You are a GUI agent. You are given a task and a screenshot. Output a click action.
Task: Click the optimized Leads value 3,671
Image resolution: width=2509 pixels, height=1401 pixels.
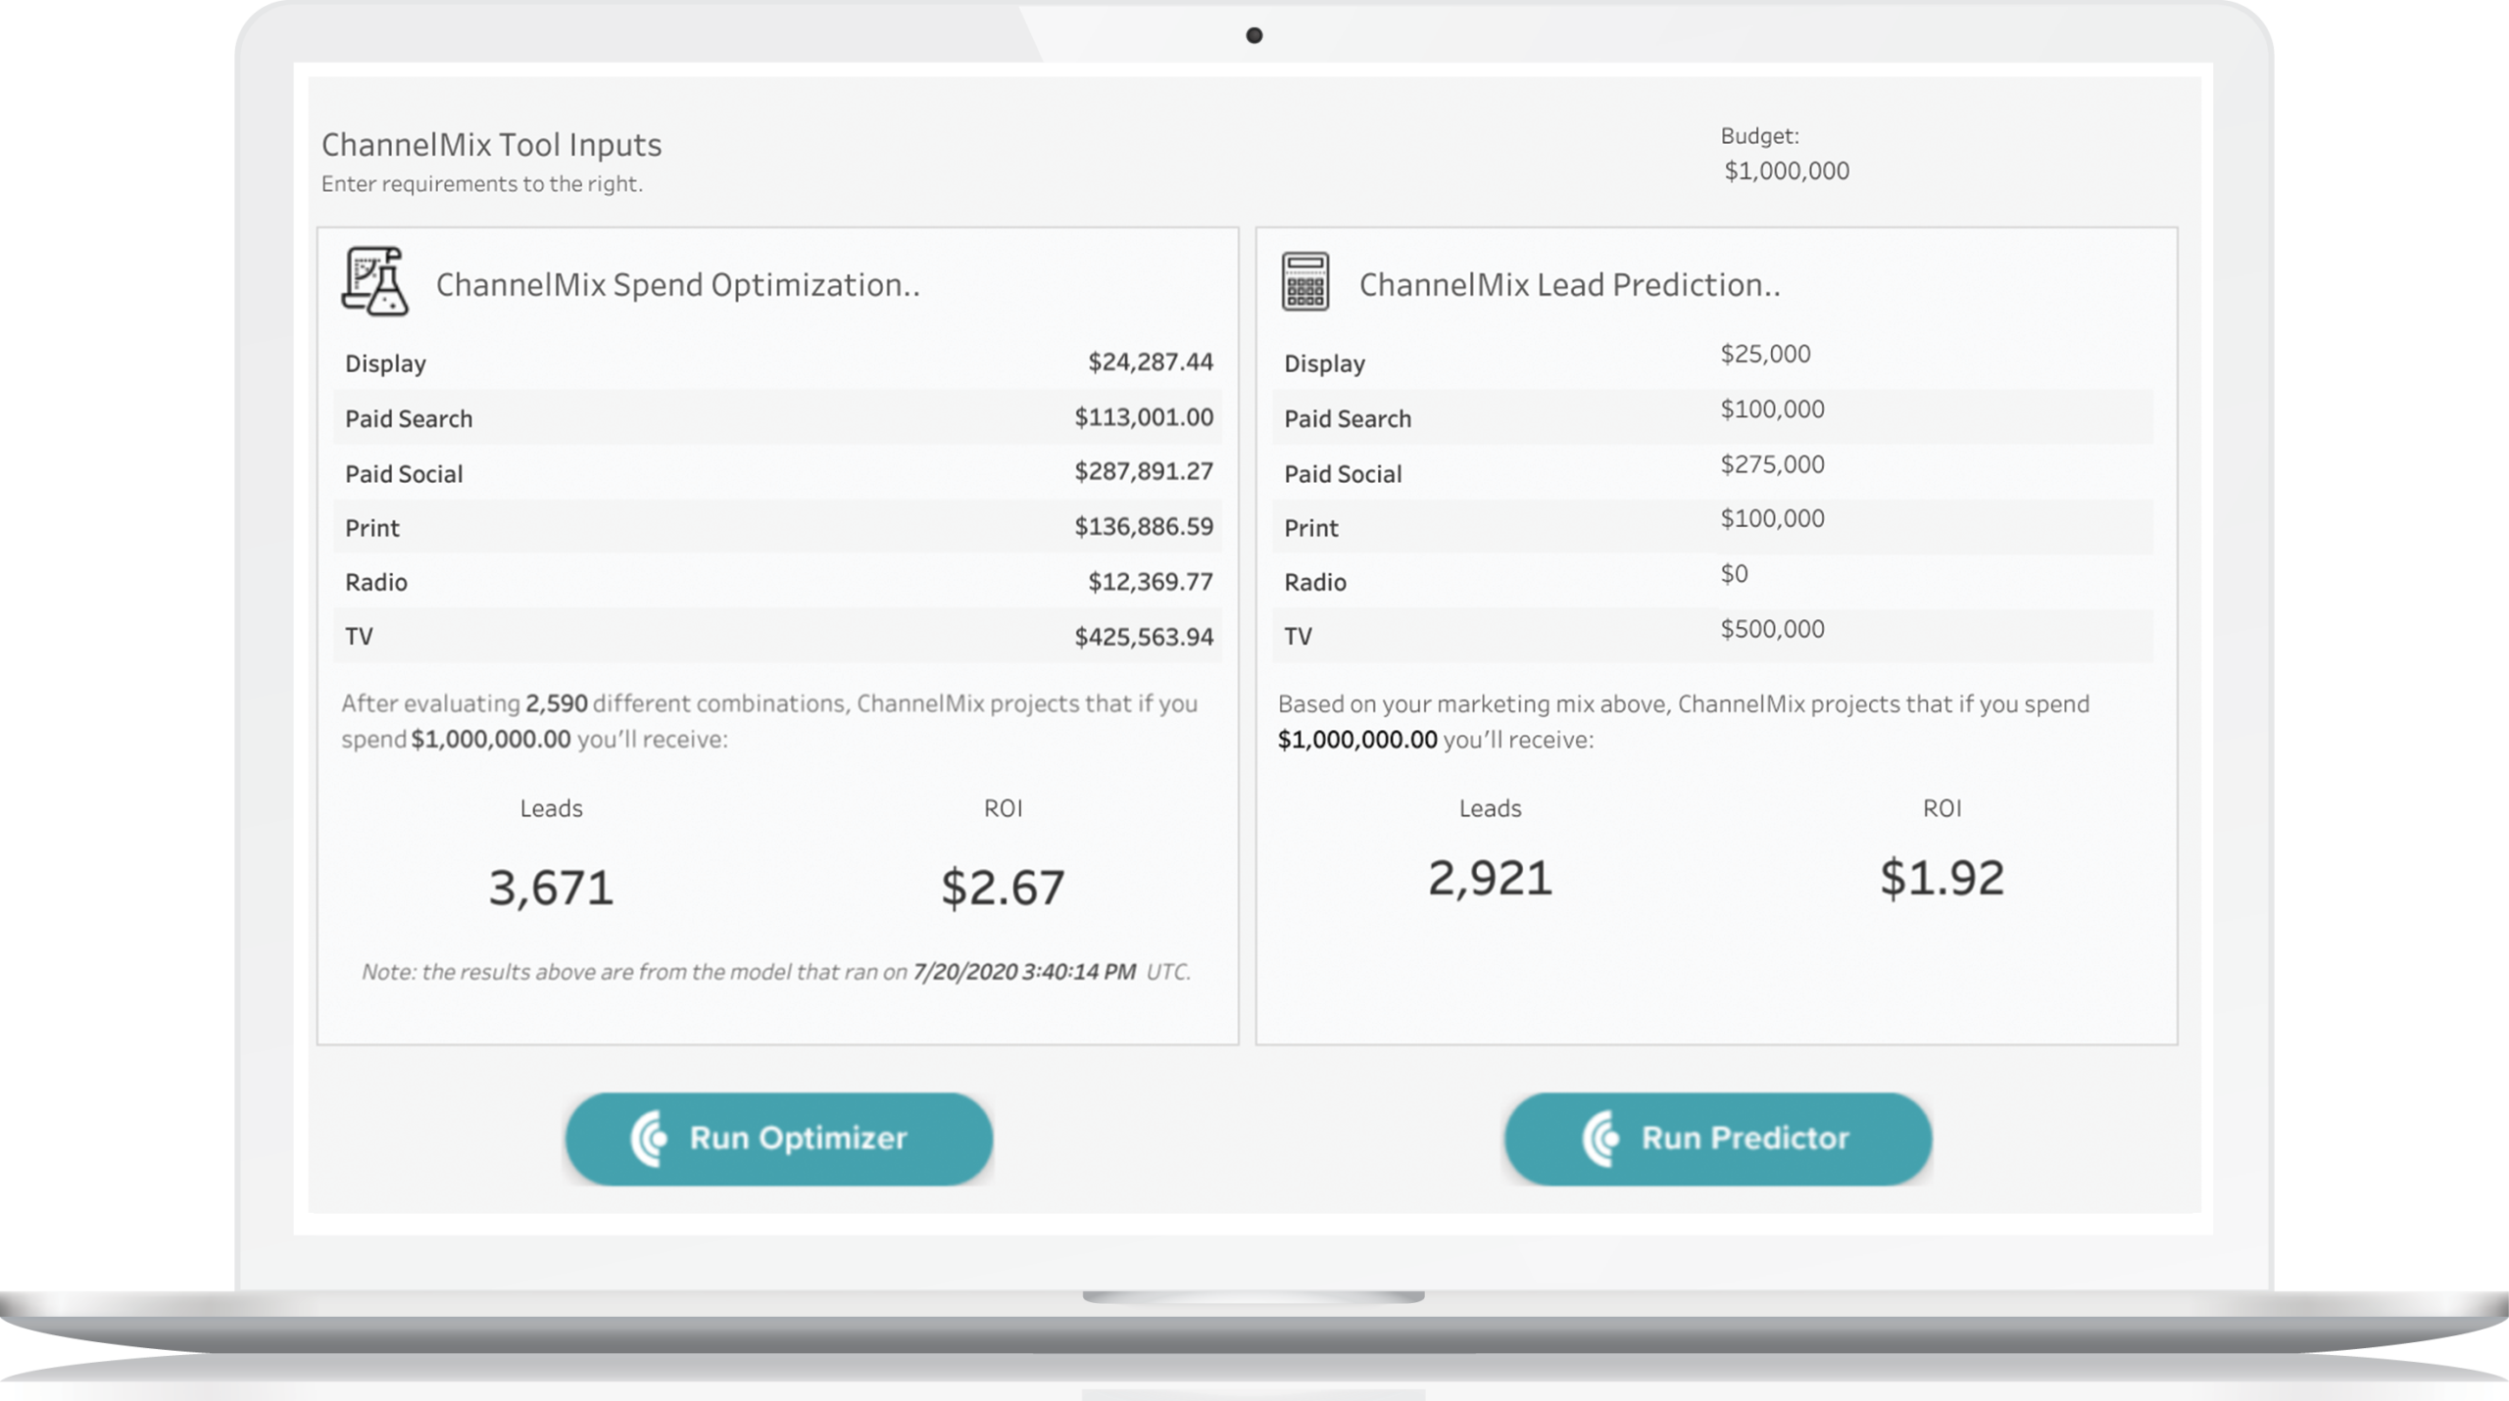point(551,888)
